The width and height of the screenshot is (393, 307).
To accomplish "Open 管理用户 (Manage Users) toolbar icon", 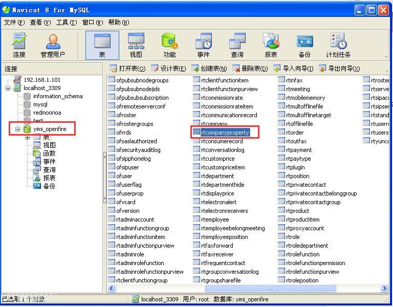I will (53, 46).
